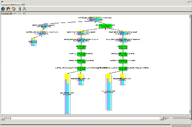Close the document tab with its red X
Screen dimensions: 192x127
click(x=22, y=5)
